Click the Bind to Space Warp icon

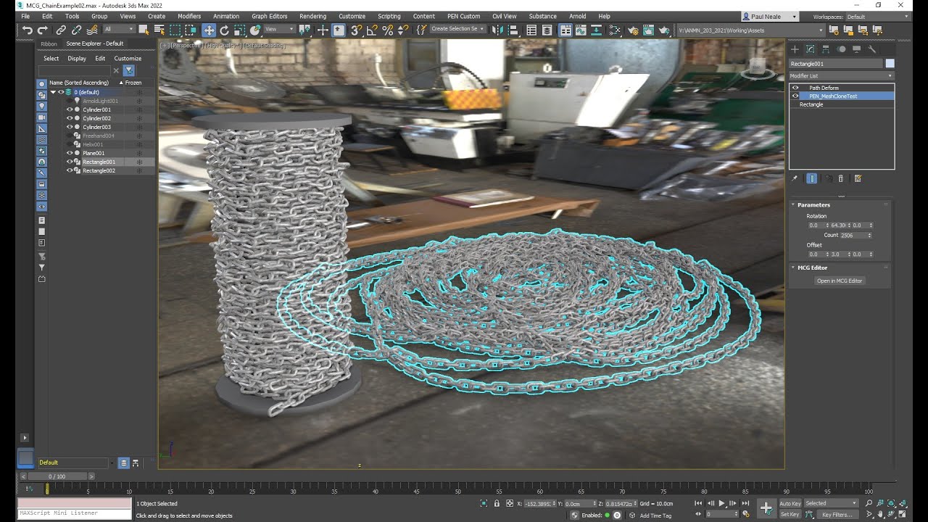92,30
